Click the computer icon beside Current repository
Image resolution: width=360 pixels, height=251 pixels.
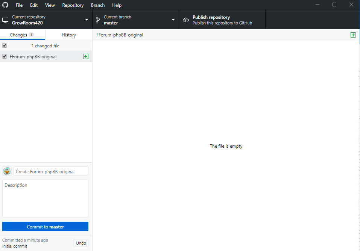click(x=5, y=20)
